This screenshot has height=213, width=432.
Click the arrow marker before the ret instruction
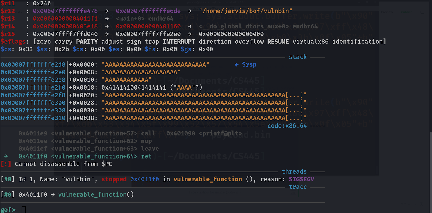[6, 156]
